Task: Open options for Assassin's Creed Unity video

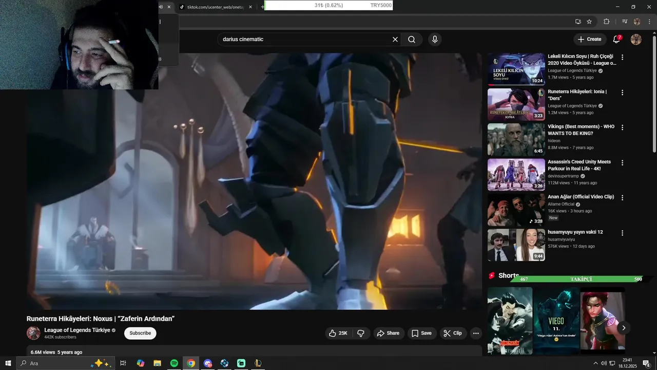Action: pos(623,163)
